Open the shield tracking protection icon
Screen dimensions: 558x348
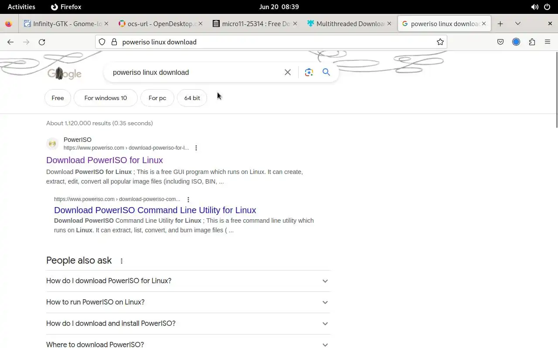coord(102,42)
